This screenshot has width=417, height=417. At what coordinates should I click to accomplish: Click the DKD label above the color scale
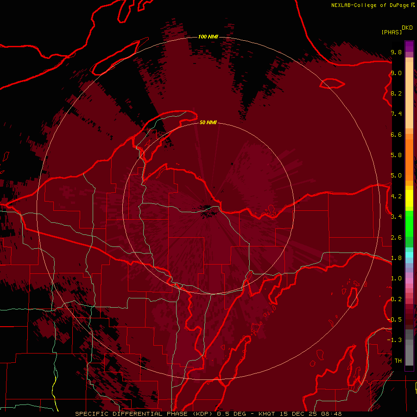point(407,28)
